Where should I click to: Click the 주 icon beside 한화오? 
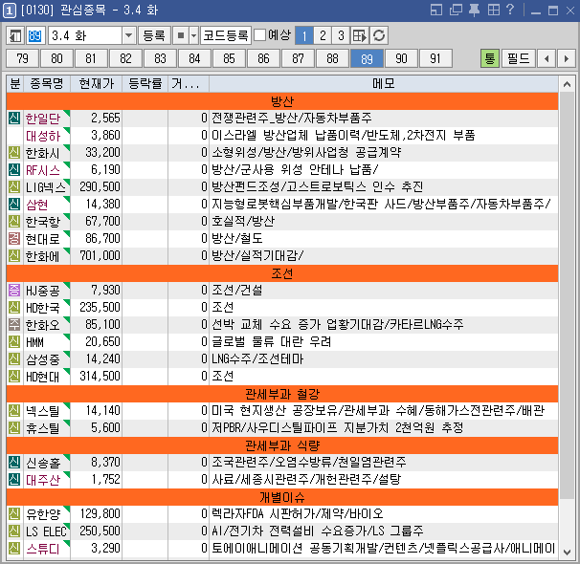pos(14,325)
